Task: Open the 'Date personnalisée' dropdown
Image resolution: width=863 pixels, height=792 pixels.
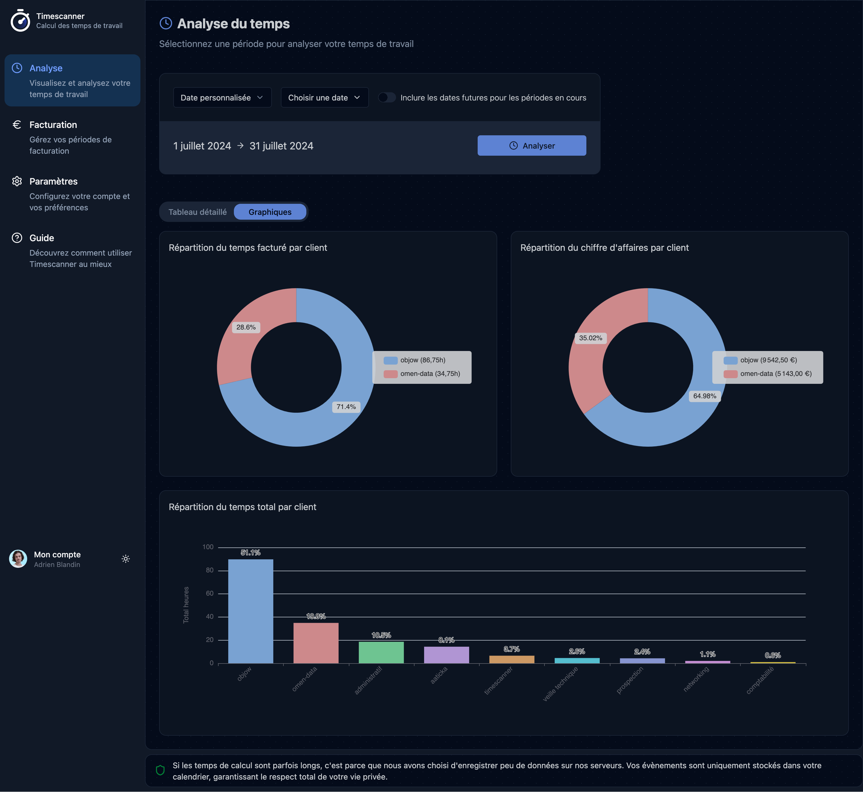Action: (222, 97)
